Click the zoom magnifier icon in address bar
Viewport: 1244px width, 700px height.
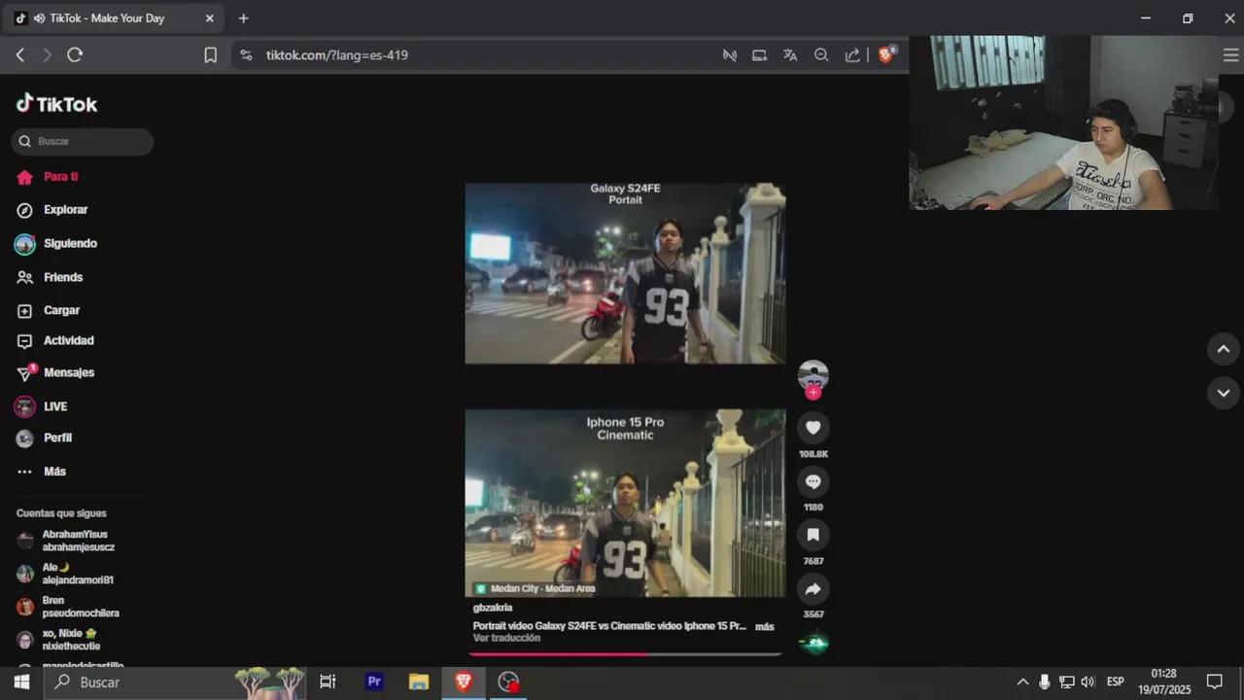tap(821, 55)
